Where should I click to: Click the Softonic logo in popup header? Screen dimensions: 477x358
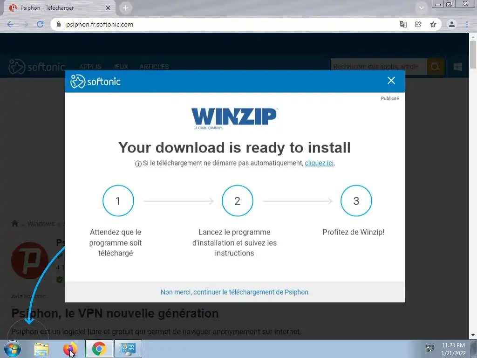tap(95, 81)
